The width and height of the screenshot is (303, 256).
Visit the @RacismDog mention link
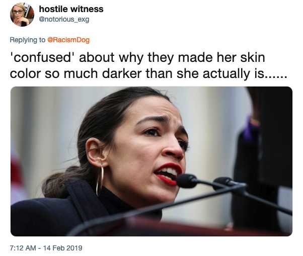click(x=68, y=40)
